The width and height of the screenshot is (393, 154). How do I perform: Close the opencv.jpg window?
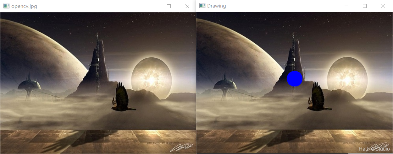click(187, 6)
